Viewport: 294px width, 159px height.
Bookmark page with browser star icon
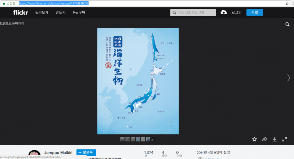(287, 3)
